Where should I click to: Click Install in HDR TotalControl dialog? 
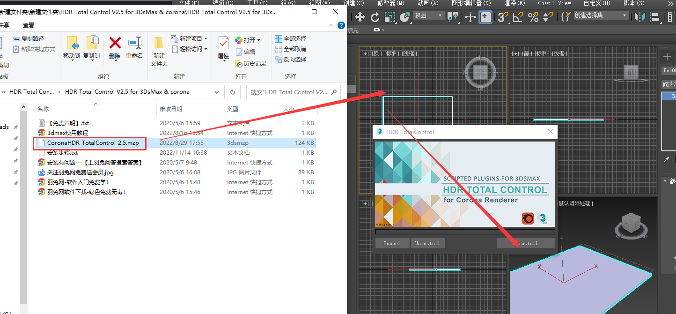pyautogui.click(x=526, y=243)
